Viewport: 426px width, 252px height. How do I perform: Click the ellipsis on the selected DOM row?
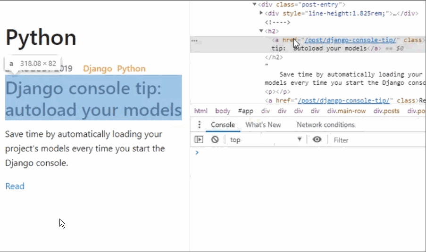click(x=194, y=41)
